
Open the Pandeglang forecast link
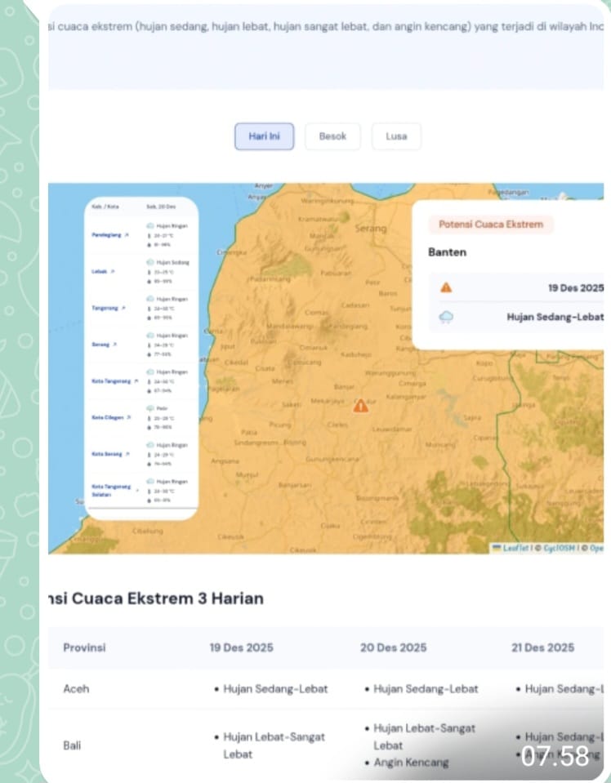click(107, 234)
